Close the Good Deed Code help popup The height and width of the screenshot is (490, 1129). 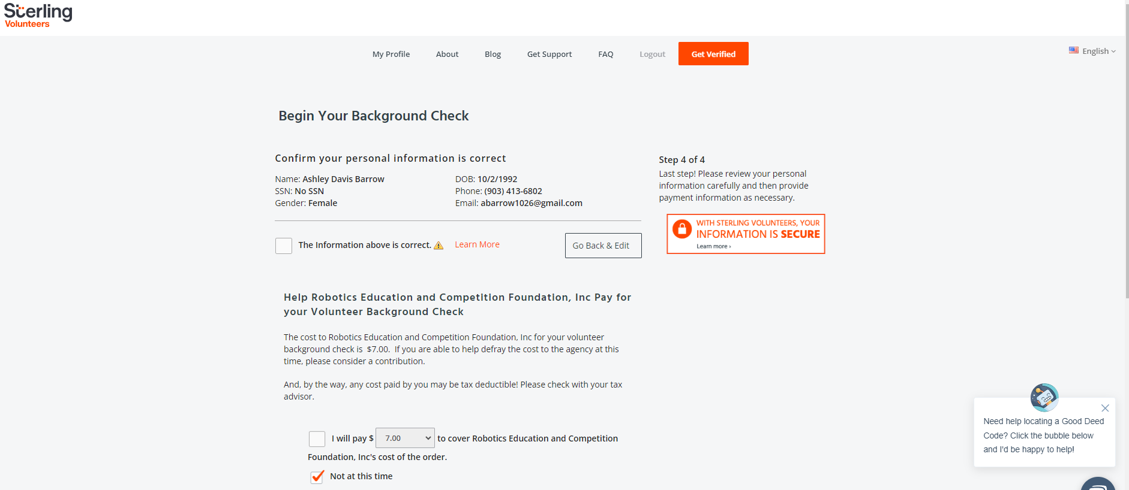click(x=1104, y=408)
